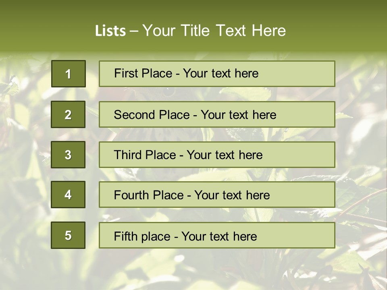Select the number 2 list badge
The width and height of the screenshot is (387, 290).
pos(68,114)
